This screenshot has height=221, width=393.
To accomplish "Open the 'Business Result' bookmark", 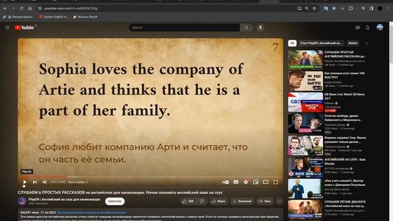I will [85, 17].
